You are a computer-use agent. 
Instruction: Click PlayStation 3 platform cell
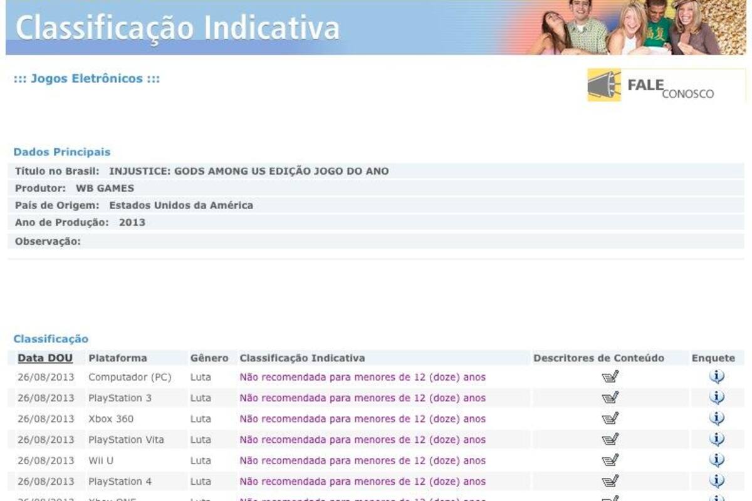[120, 398]
